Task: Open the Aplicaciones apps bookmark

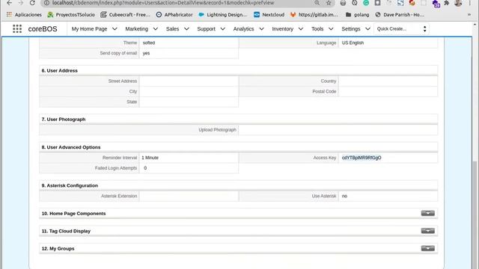Action: tap(24, 15)
